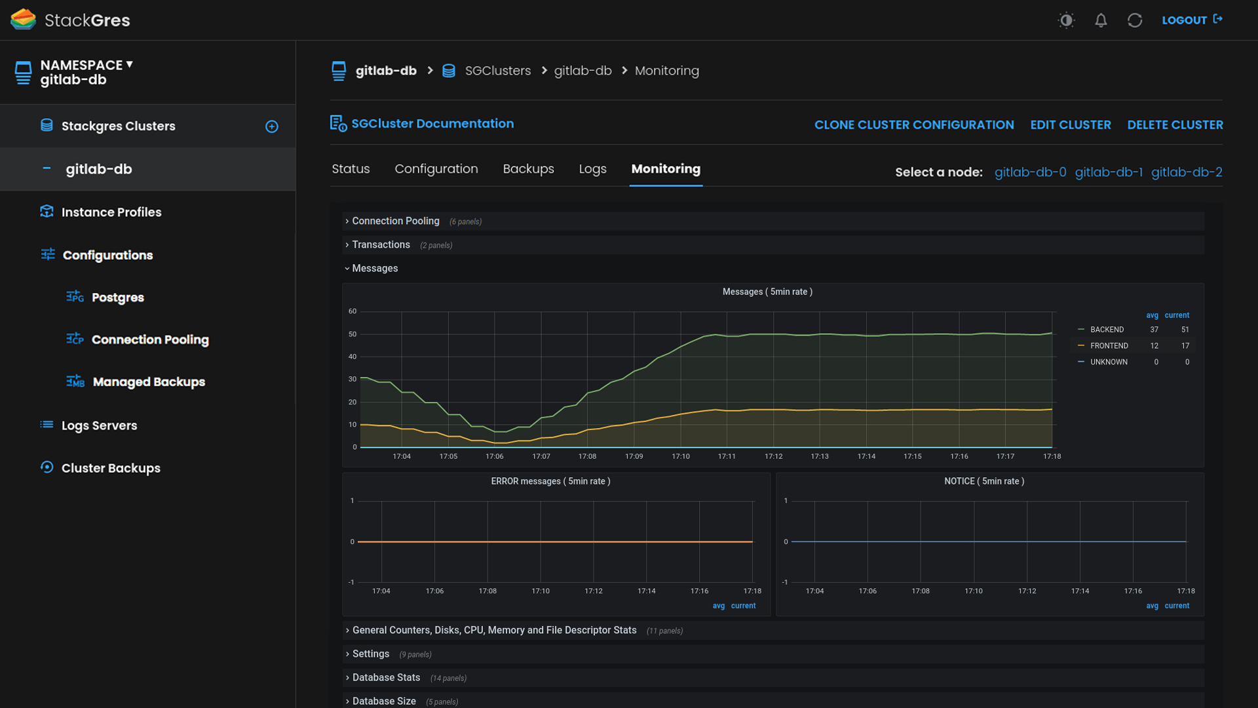The image size is (1258, 708).
Task: Open Stackgres Clusters in sidebar
Action: tap(119, 126)
